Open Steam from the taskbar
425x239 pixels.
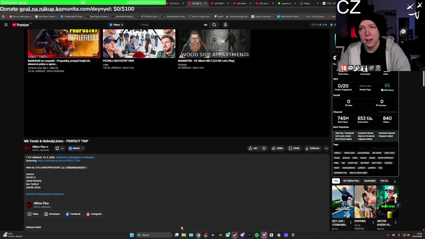[235, 235]
